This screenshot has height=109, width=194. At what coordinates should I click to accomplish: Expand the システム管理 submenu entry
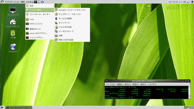point(40,10)
